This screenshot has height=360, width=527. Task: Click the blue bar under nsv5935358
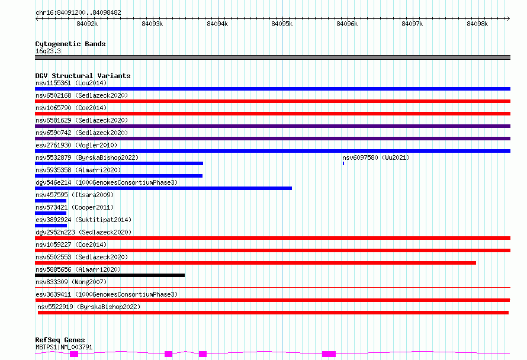pos(118,176)
